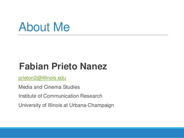Click the horizontal divider under the title

click(x=93, y=35)
